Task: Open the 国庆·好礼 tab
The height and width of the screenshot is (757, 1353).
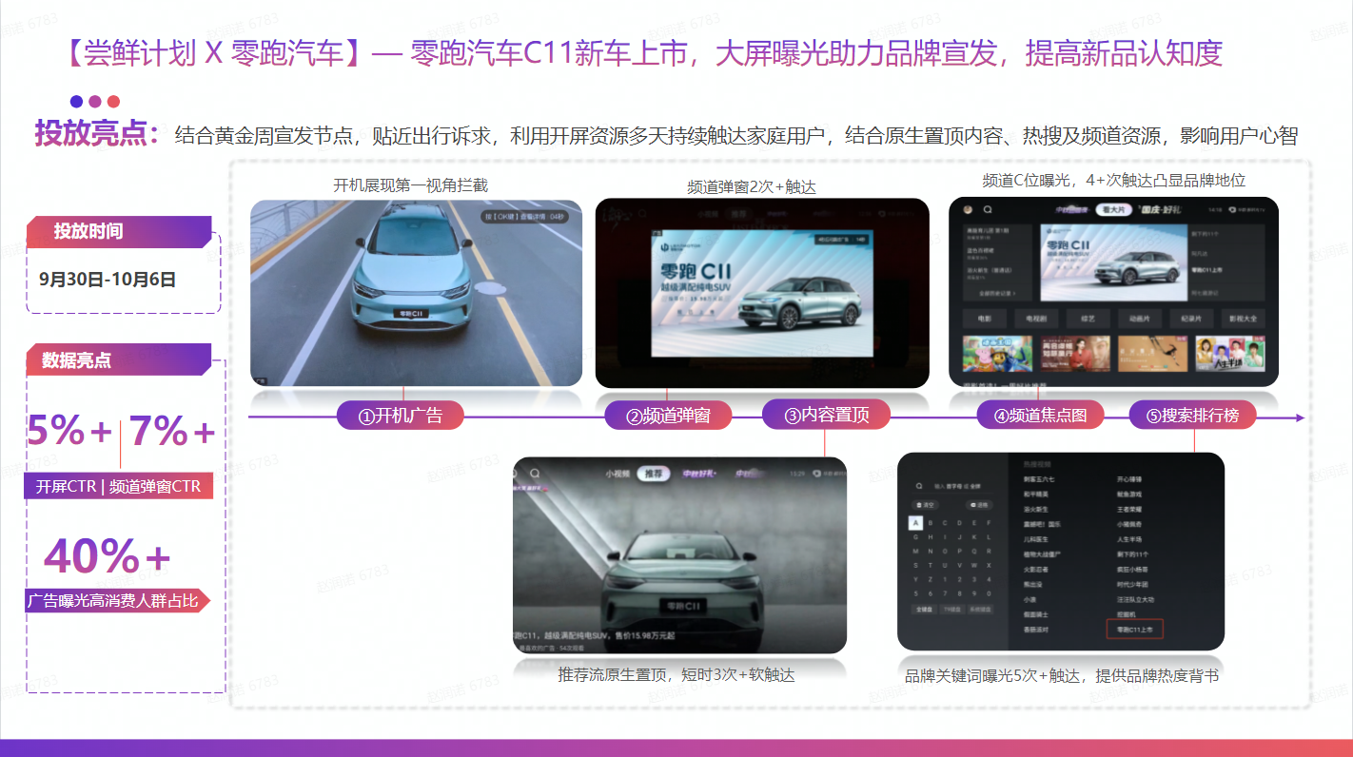Action: [1160, 209]
